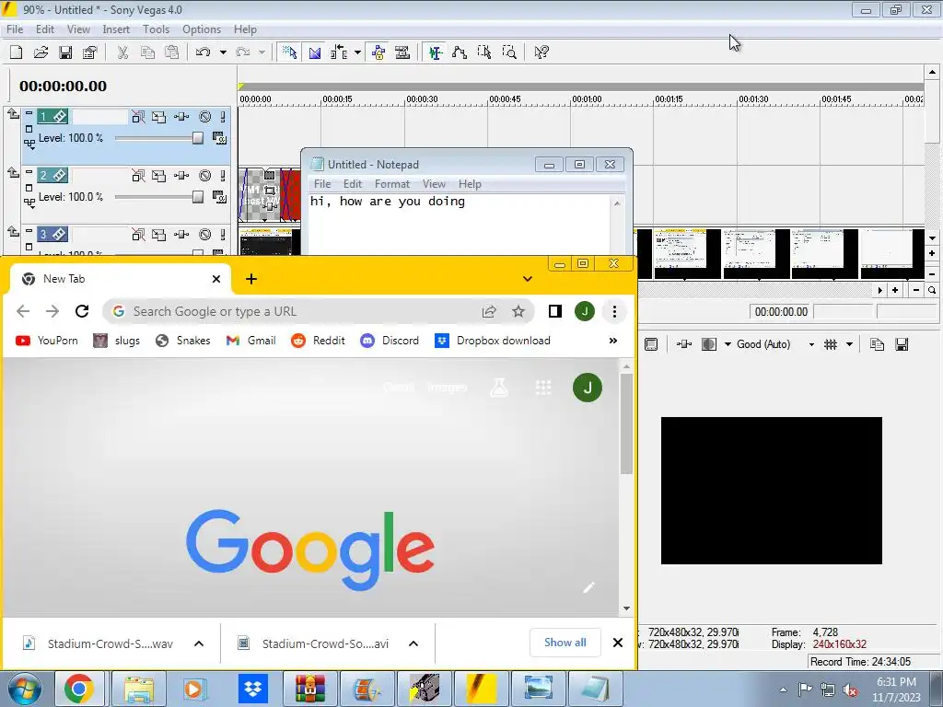Toggle Ignore Event Grouping in the toolbar
The height and width of the screenshot is (707, 943).
tap(402, 52)
